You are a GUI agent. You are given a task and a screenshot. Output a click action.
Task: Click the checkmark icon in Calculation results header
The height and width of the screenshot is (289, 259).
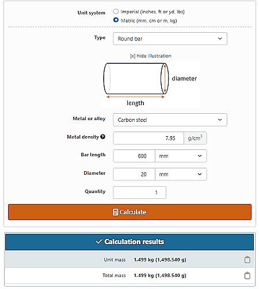[99, 241]
